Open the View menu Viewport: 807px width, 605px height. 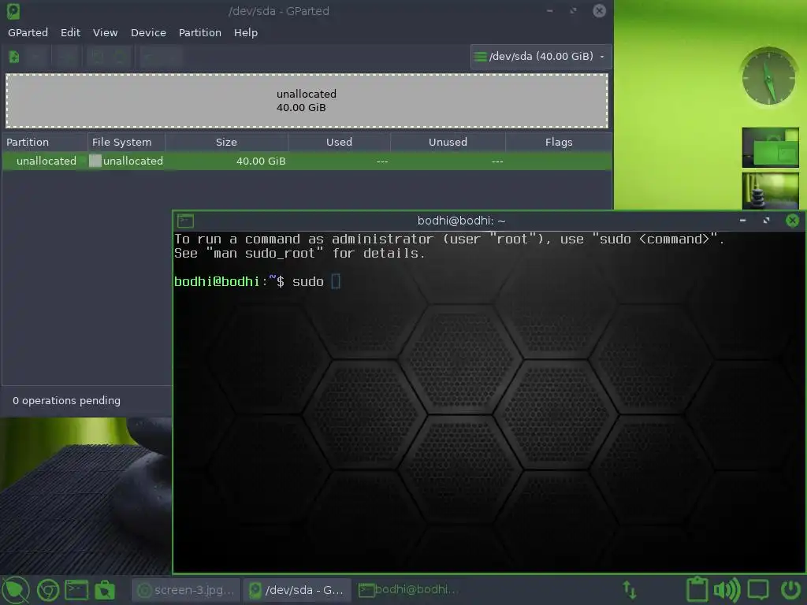click(x=105, y=32)
